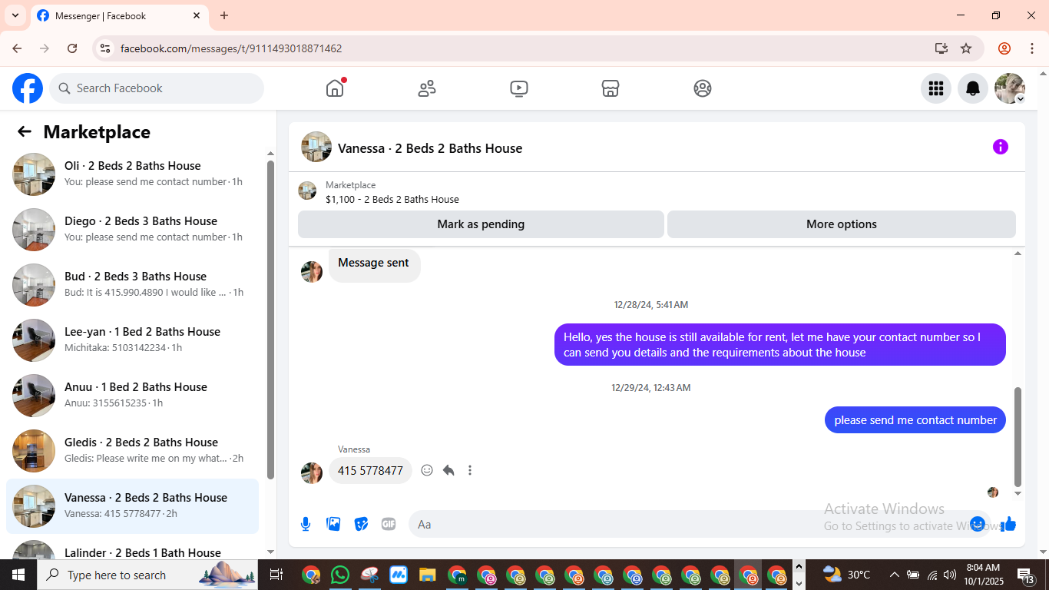Open the tab search dropdown
The width and height of the screenshot is (1049, 590).
(15, 15)
